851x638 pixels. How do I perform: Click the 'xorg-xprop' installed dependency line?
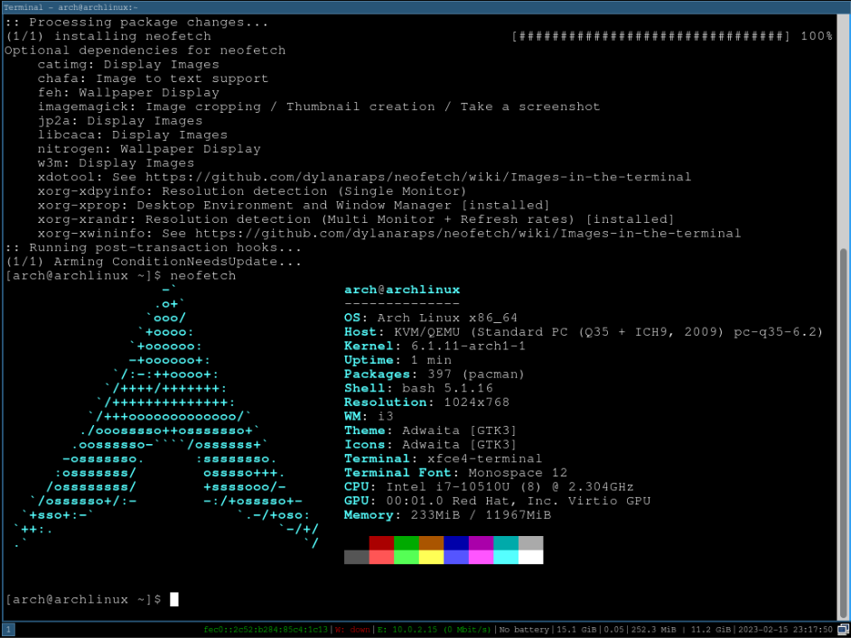point(294,206)
